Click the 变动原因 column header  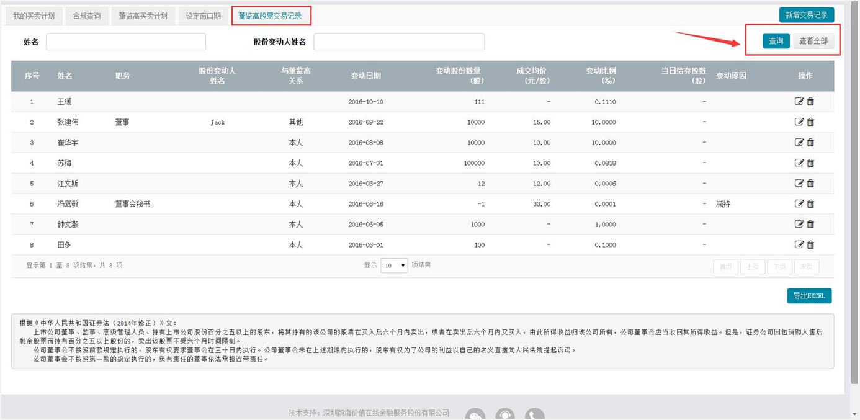731,76
